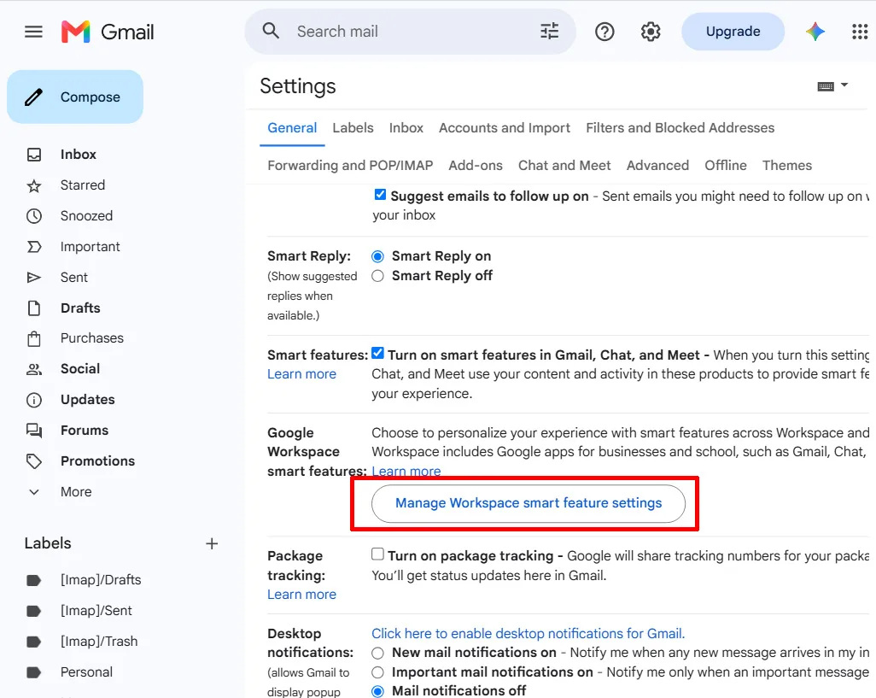Click the Updates info icon

point(34,400)
